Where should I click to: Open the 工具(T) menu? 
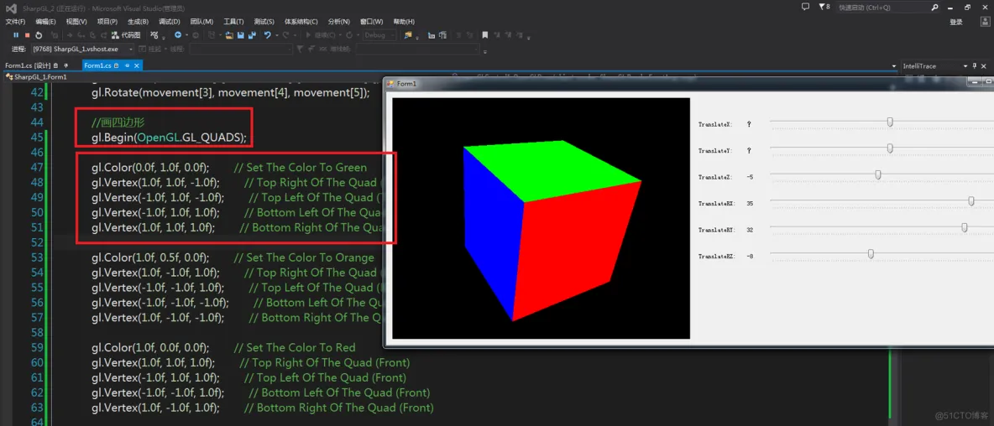[234, 22]
